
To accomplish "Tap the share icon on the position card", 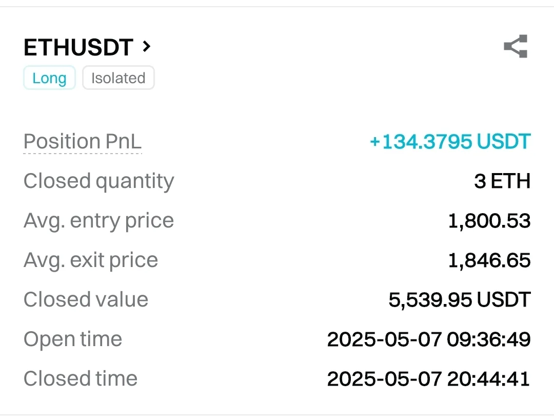I will pos(516,47).
